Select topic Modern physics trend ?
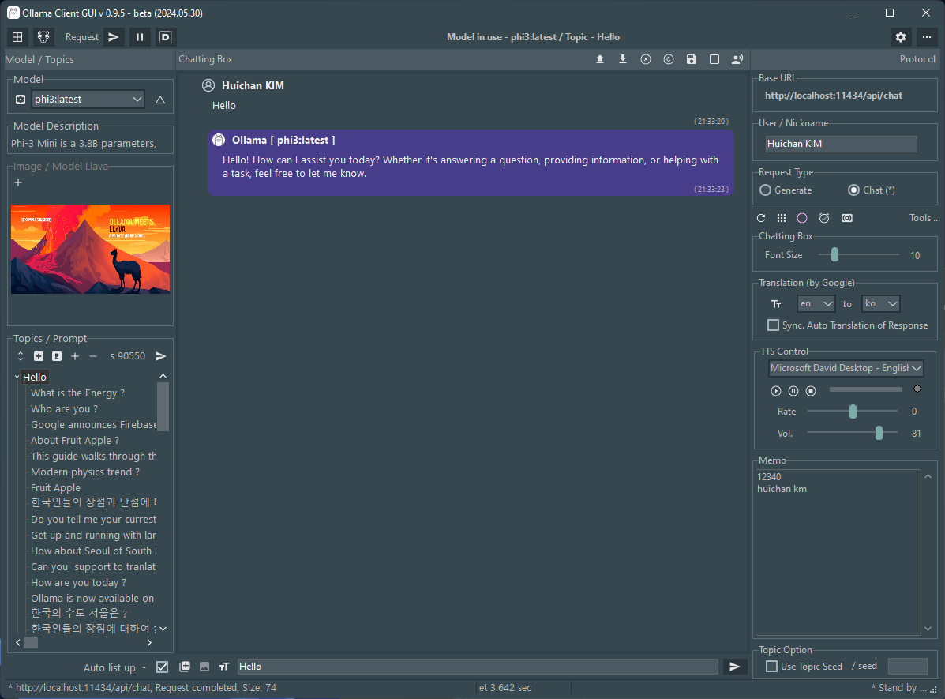The width and height of the screenshot is (945, 699). pyautogui.click(x=85, y=472)
